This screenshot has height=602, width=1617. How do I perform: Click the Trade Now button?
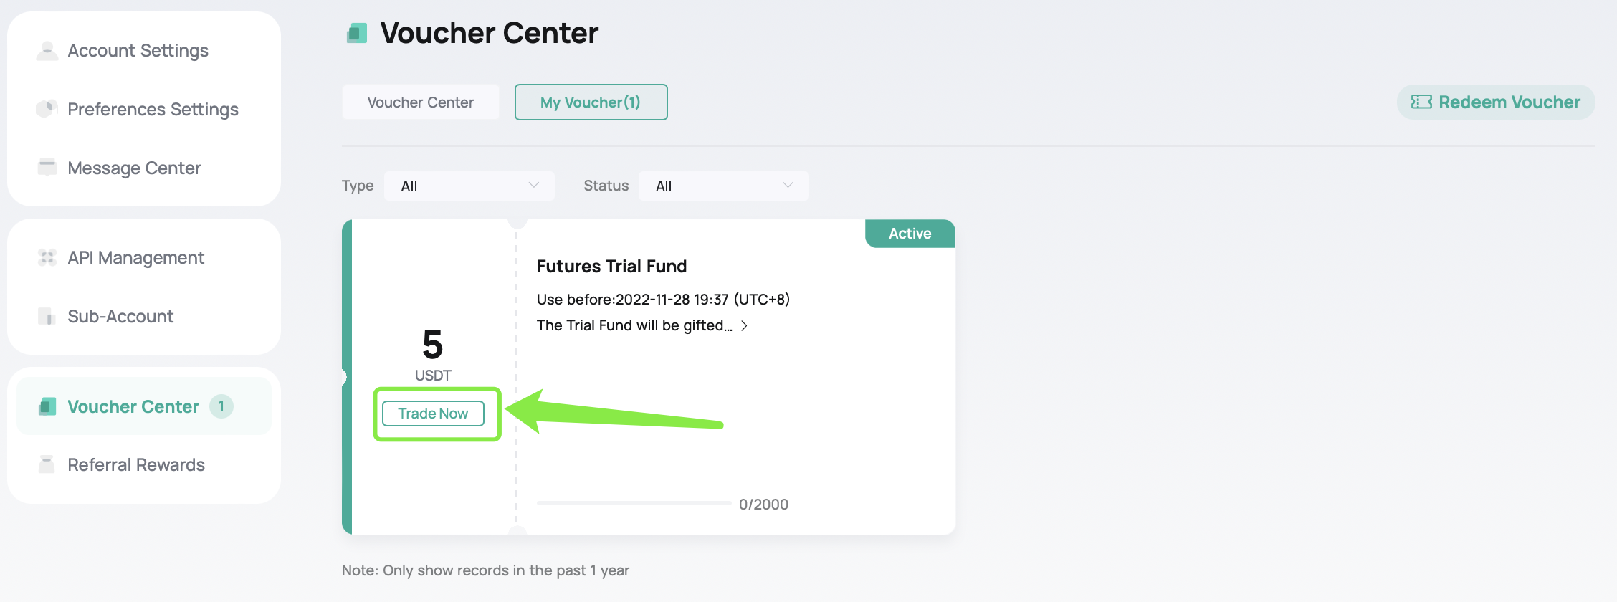click(434, 414)
